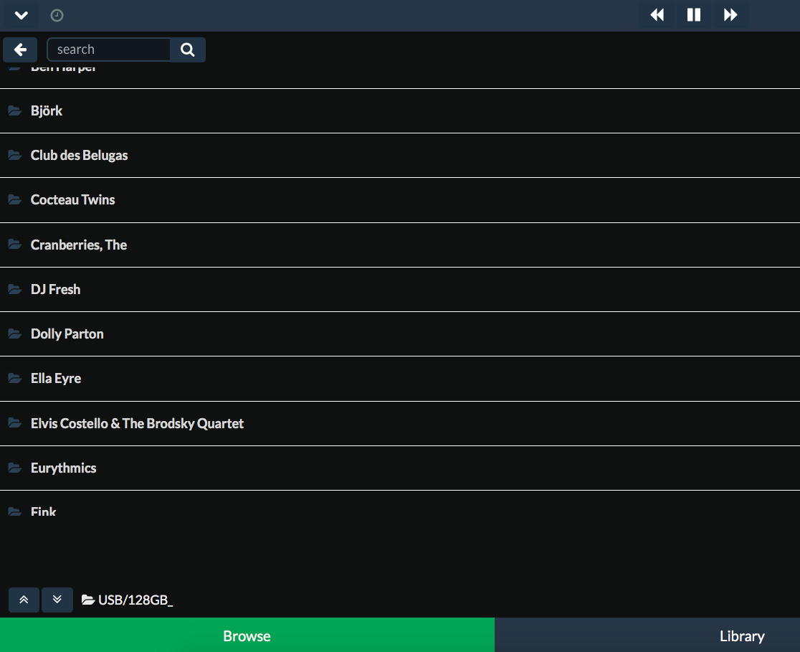Click the open folder icon before USB/128GB_
Screen dimensions: 800x652
[x=88, y=600]
